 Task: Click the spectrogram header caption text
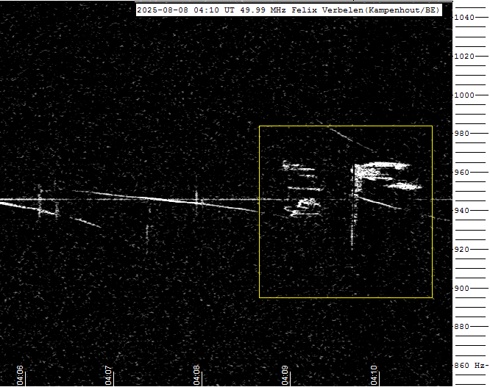coord(288,10)
